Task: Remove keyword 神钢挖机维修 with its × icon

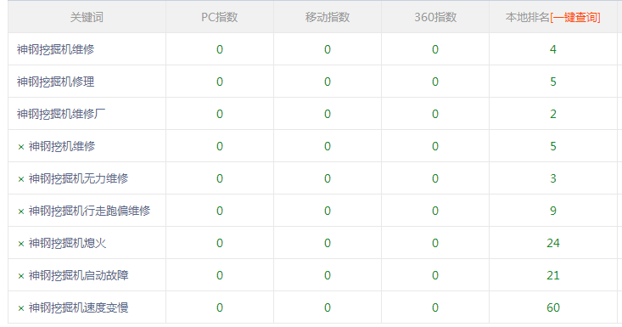Action: pyautogui.click(x=21, y=147)
